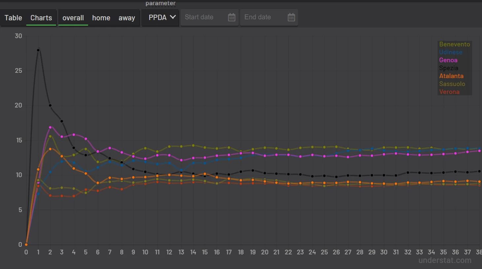Toggle Verona in the chart legend

coord(449,92)
